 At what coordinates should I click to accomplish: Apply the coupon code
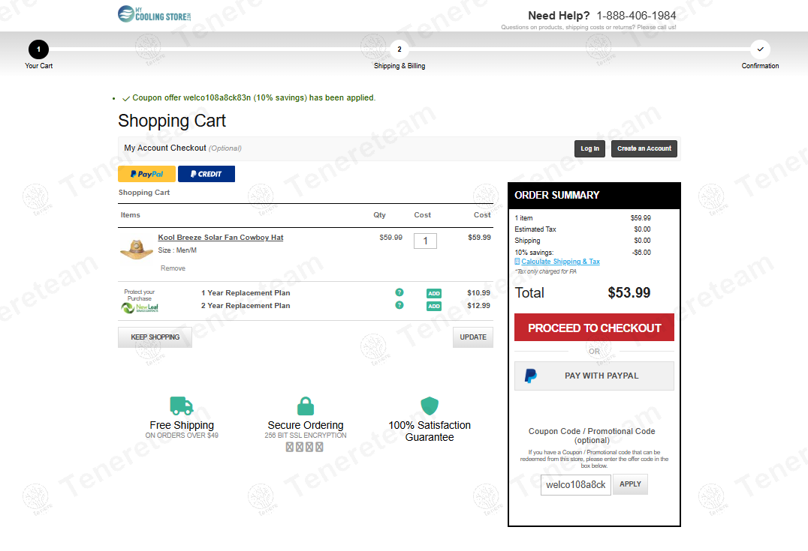point(630,484)
